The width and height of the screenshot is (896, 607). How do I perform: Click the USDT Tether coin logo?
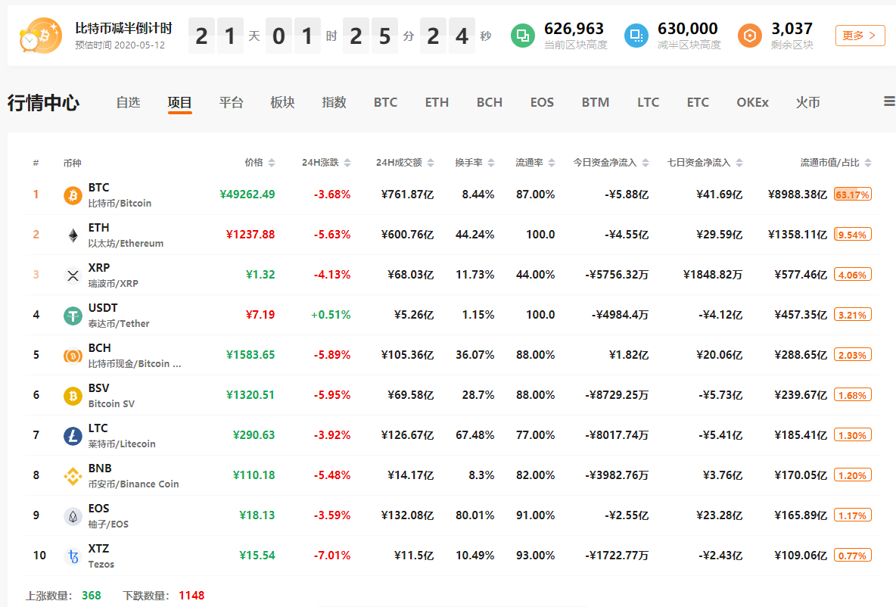pyautogui.click(x=73, y=316)
